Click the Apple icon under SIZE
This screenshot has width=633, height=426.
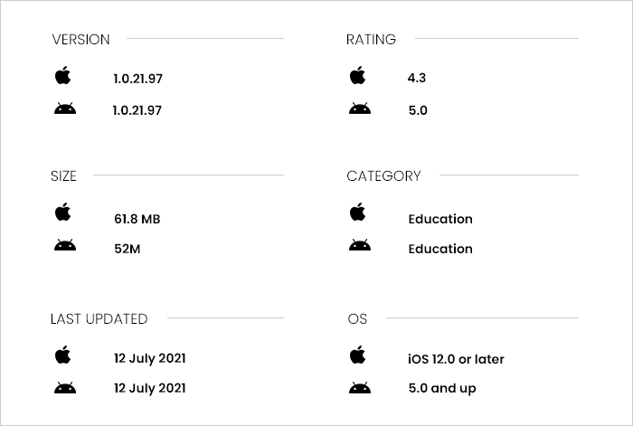(62, 212)
